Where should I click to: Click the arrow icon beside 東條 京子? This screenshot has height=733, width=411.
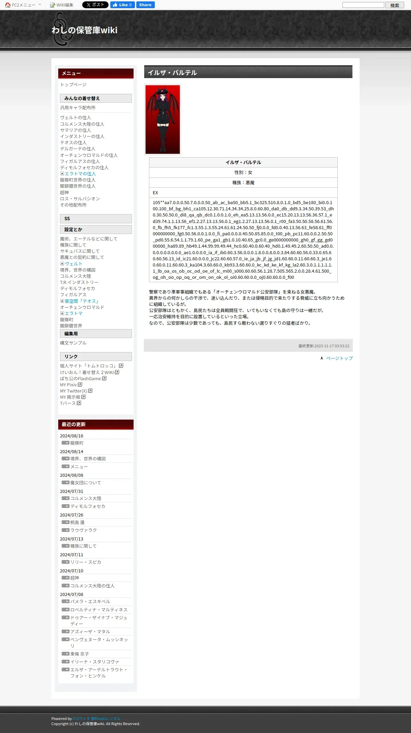(65, 654)
